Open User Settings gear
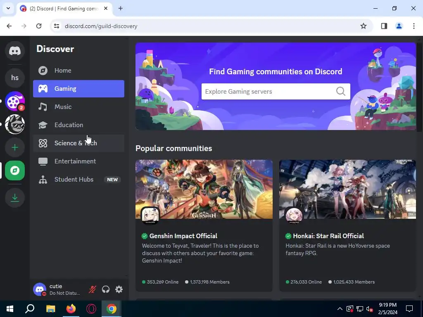The image size is (423, 317). [119, 289]
